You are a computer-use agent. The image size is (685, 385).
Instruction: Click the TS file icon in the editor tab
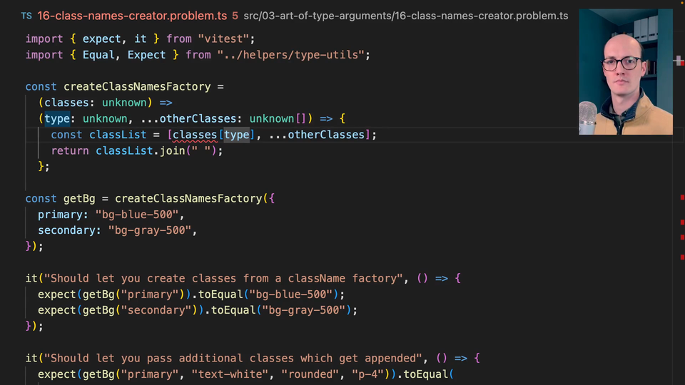[x=26, y=15]
